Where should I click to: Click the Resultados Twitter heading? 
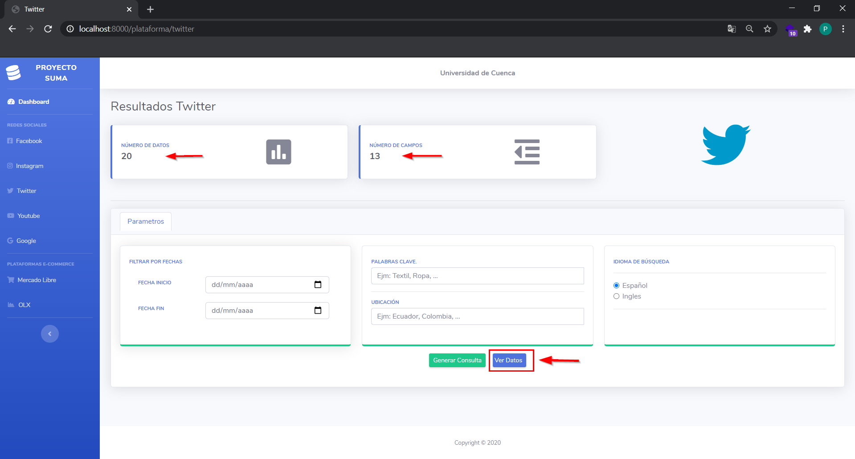click(163, 107)
